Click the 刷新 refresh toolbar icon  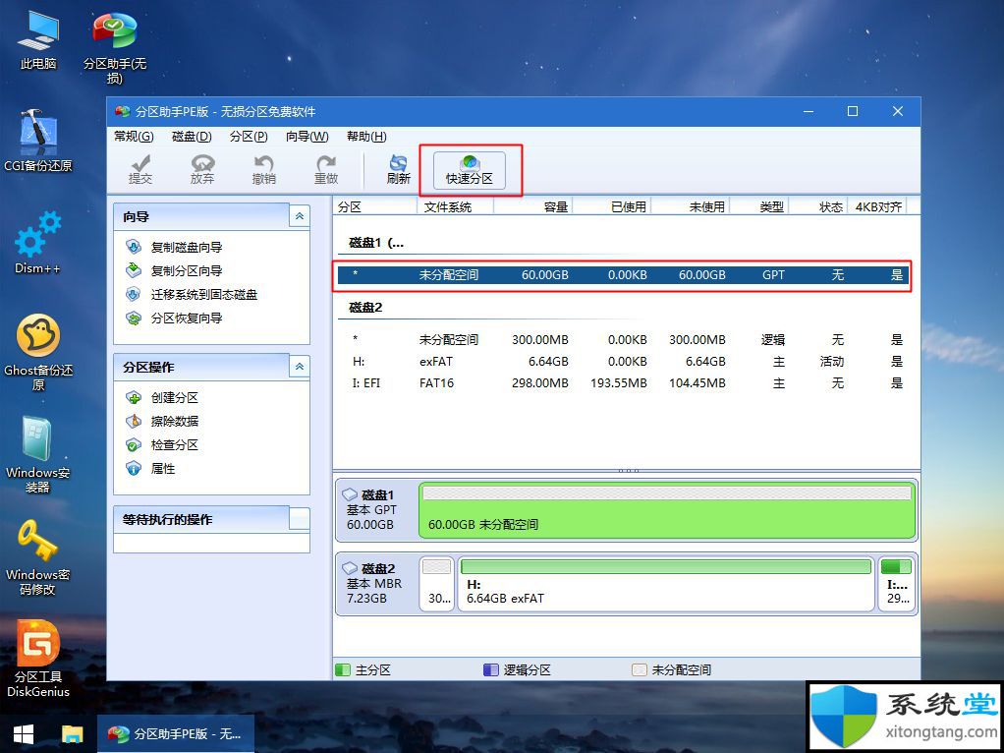pos(398,170)
